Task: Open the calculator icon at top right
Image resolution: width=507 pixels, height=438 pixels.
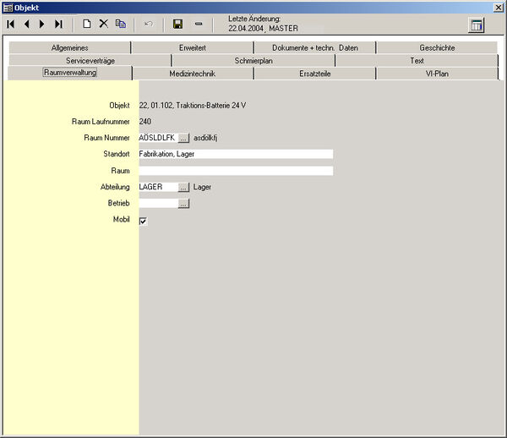Action: click(477, 25)
